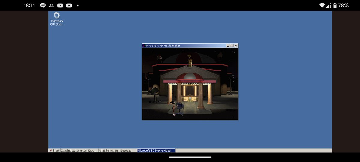Minimize the 3D Movie Maker window

pos(228,46)
